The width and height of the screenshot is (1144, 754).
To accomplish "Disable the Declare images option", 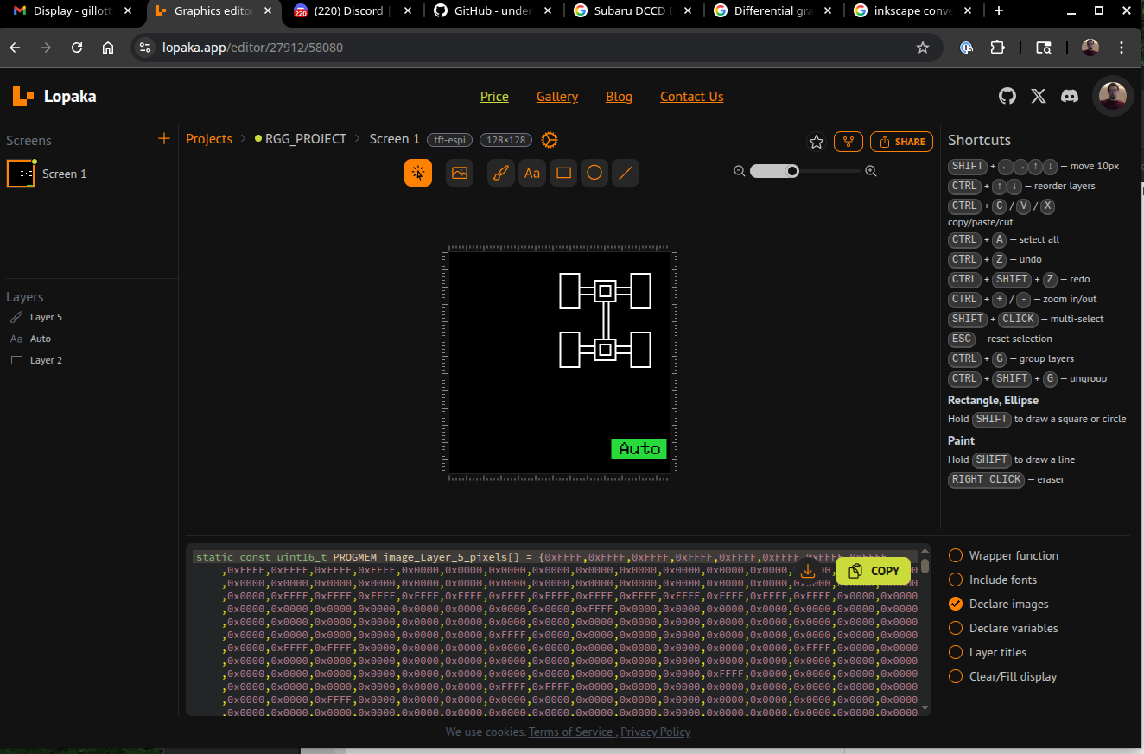I will pyautogui.click(x=956, y=604).
